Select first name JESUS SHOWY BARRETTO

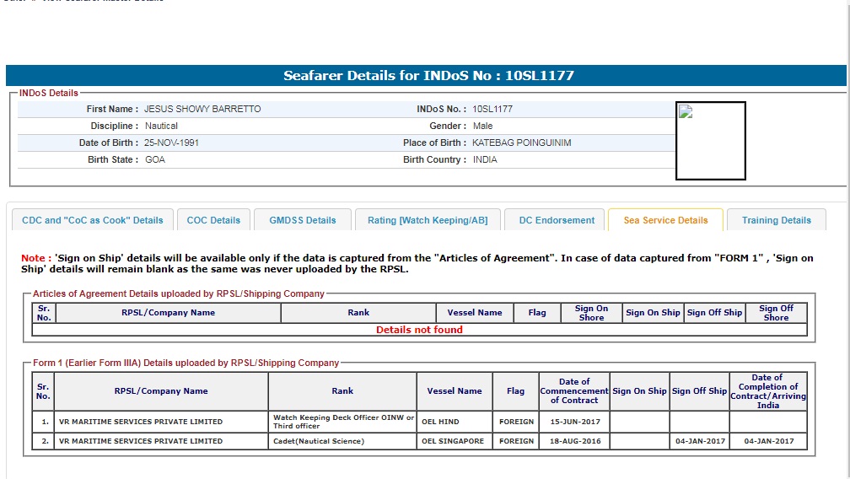[202, 109]
